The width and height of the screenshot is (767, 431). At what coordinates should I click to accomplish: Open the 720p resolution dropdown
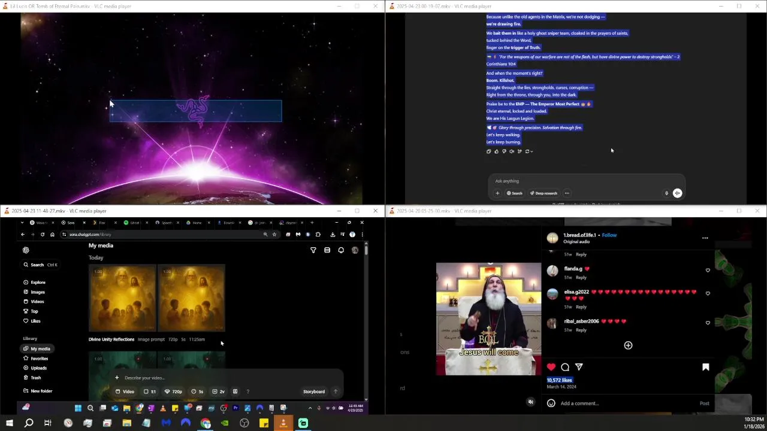(173, 391)
